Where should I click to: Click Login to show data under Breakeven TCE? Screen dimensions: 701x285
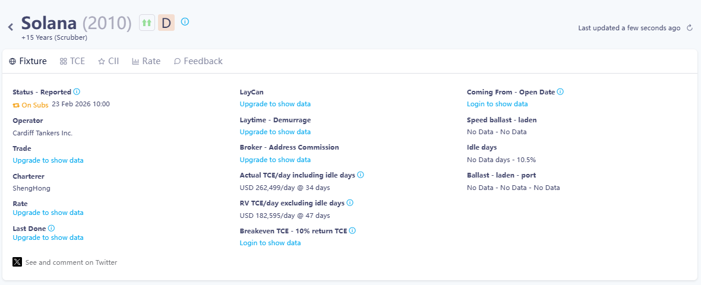(270, 243)
